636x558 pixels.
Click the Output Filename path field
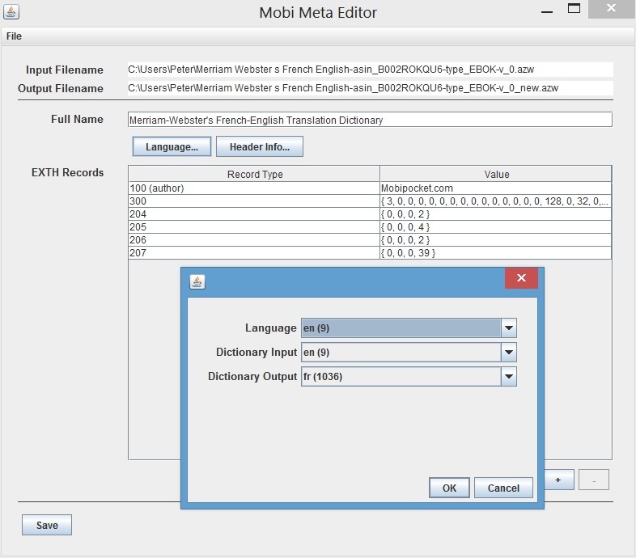click(x=370, y=88)
